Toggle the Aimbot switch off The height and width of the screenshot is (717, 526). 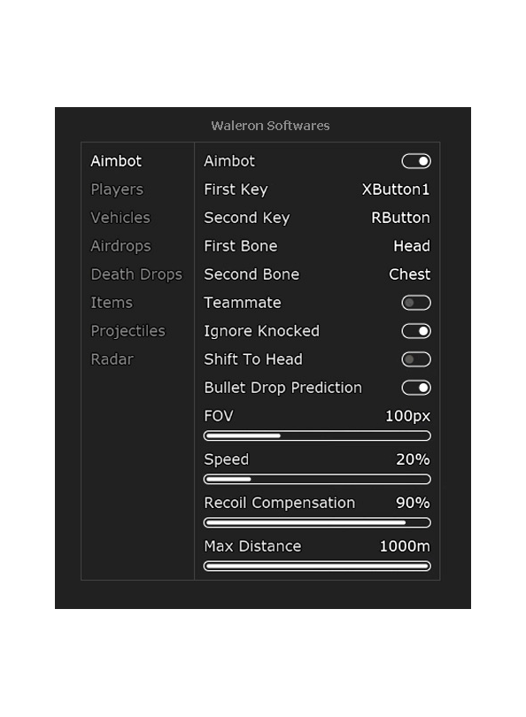pos(416,161)
